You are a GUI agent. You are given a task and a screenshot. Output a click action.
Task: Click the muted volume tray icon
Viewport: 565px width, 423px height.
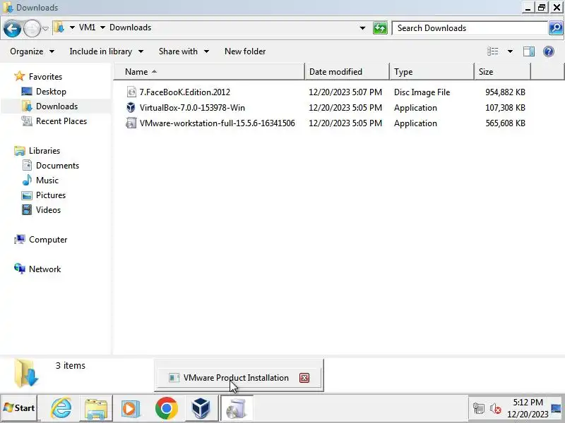pyautogui.click(x=496, y=409)
